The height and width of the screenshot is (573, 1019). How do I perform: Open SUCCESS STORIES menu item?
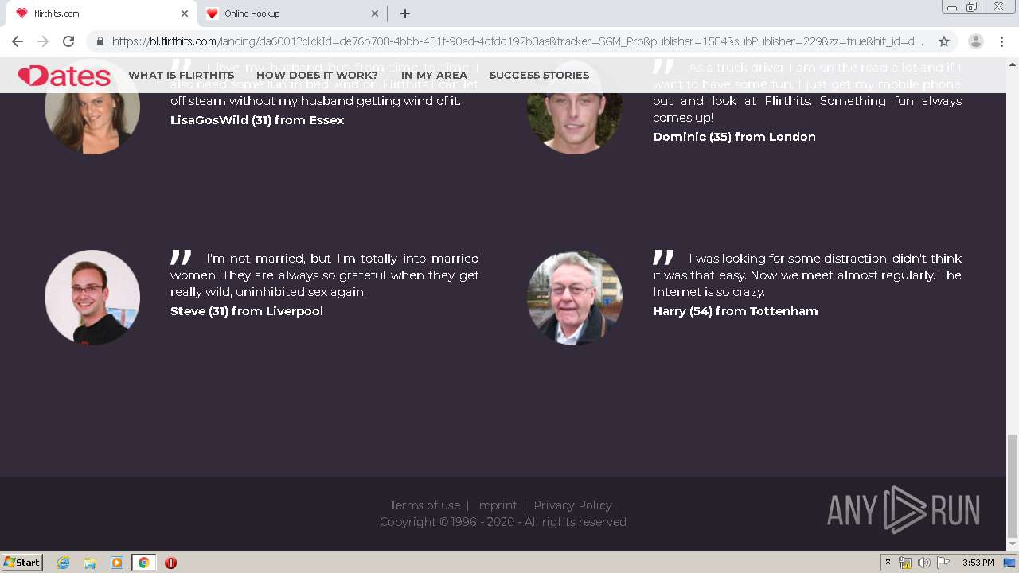tap(539, 76)
